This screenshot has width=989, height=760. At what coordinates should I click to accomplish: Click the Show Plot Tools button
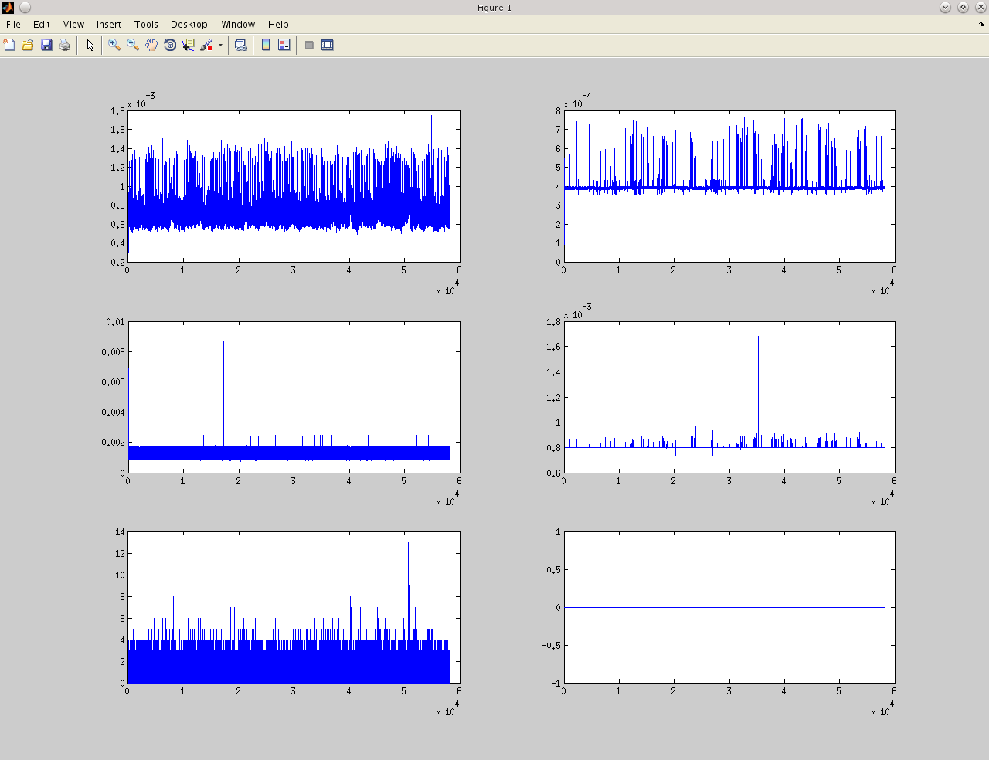click(328, 46)
